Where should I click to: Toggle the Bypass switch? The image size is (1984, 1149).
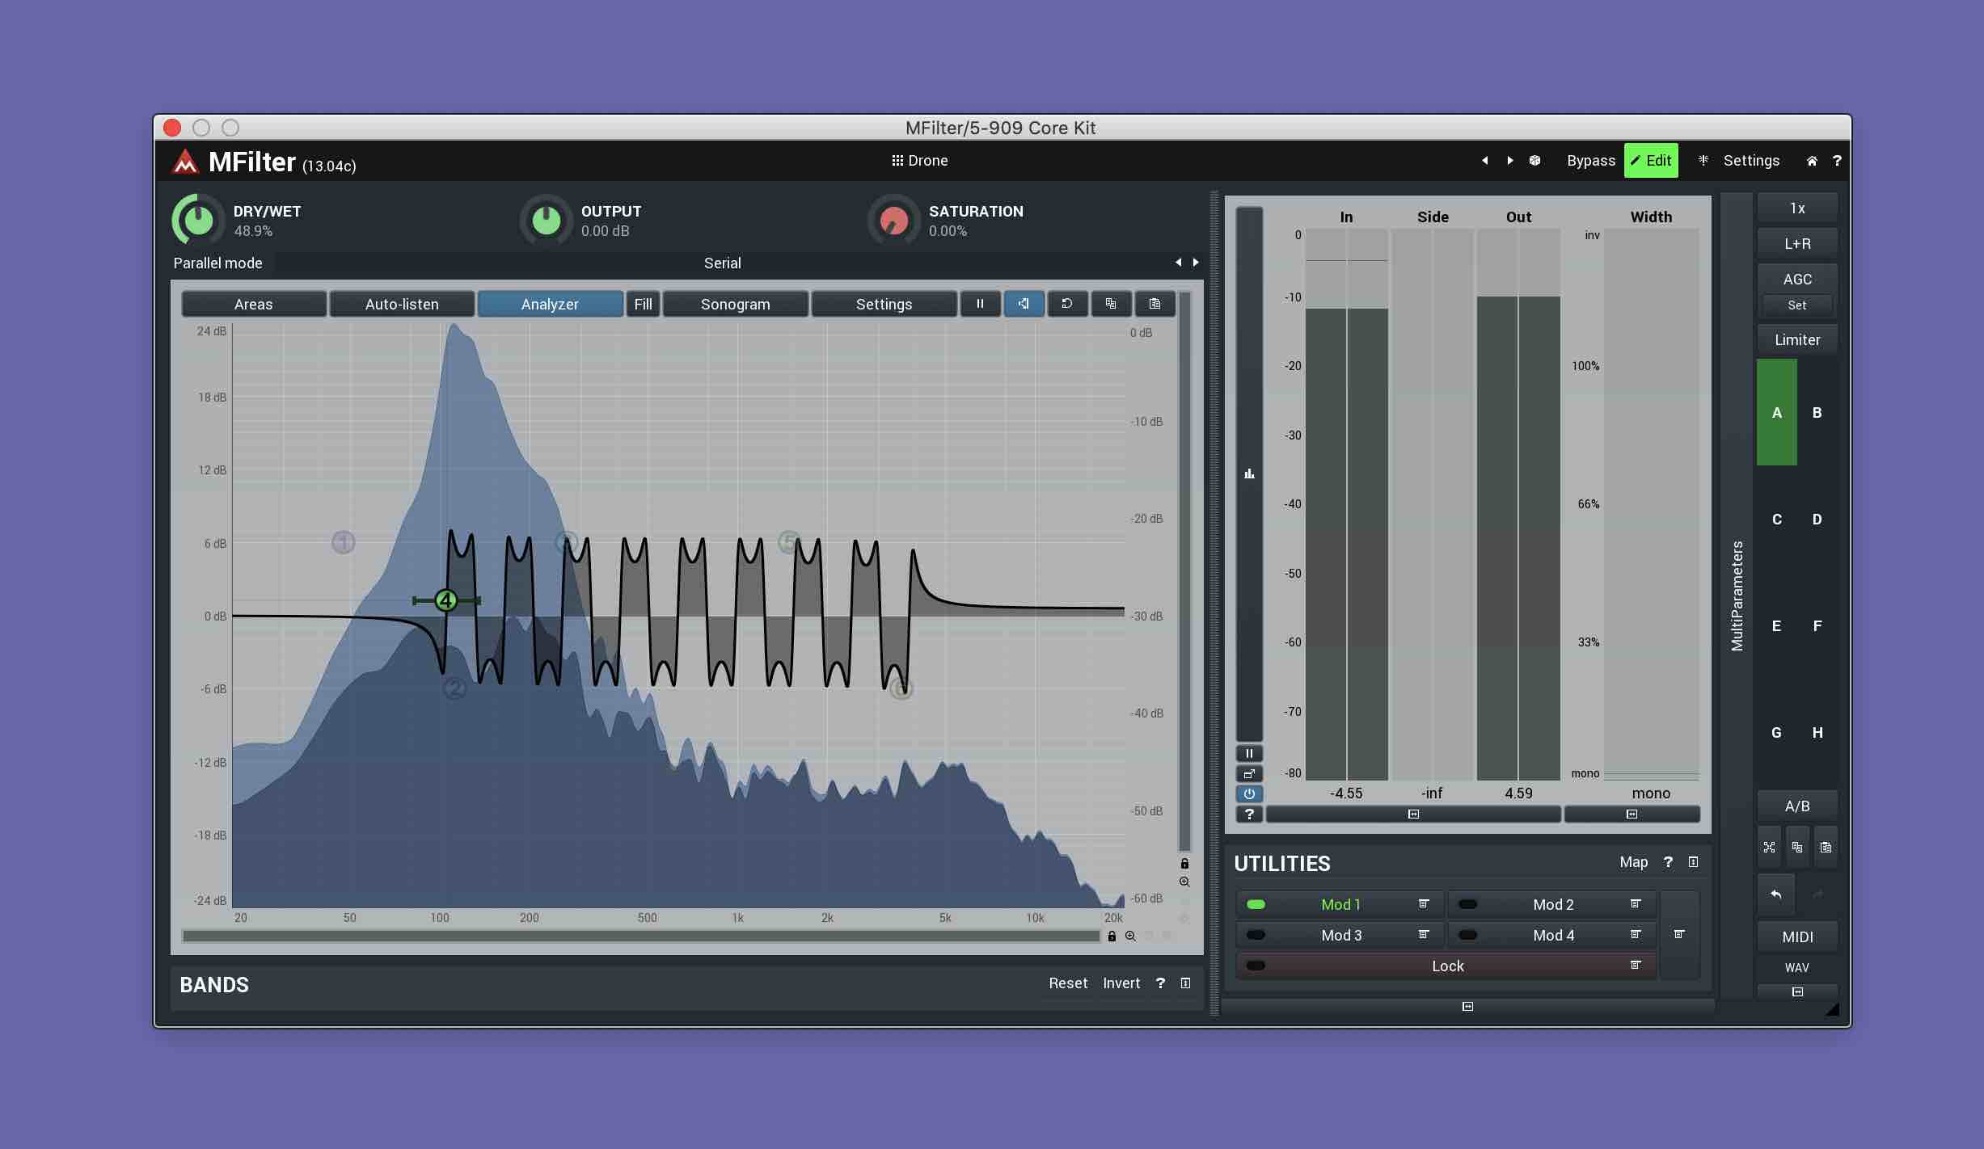(1590, 161)
